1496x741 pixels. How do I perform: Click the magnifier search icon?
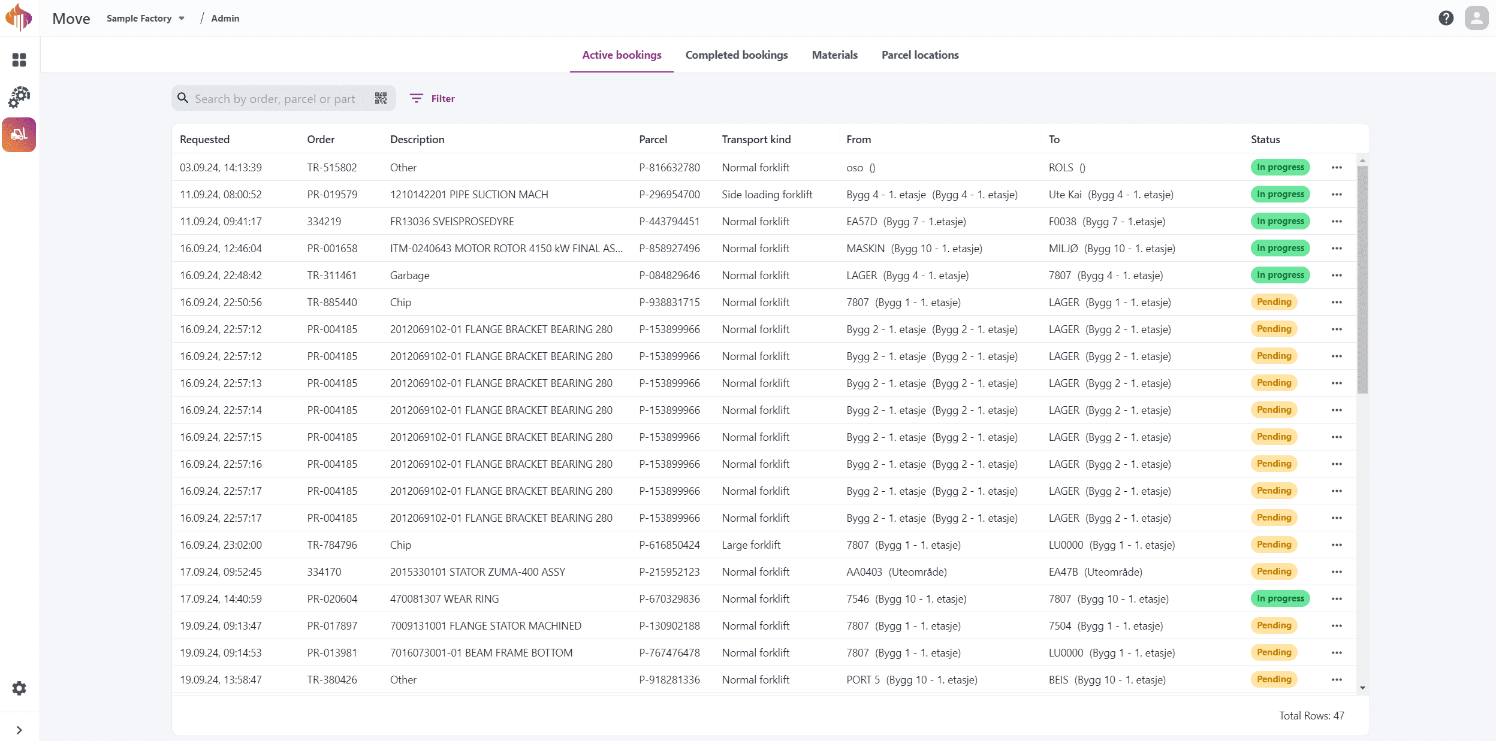tap(183, 98)
